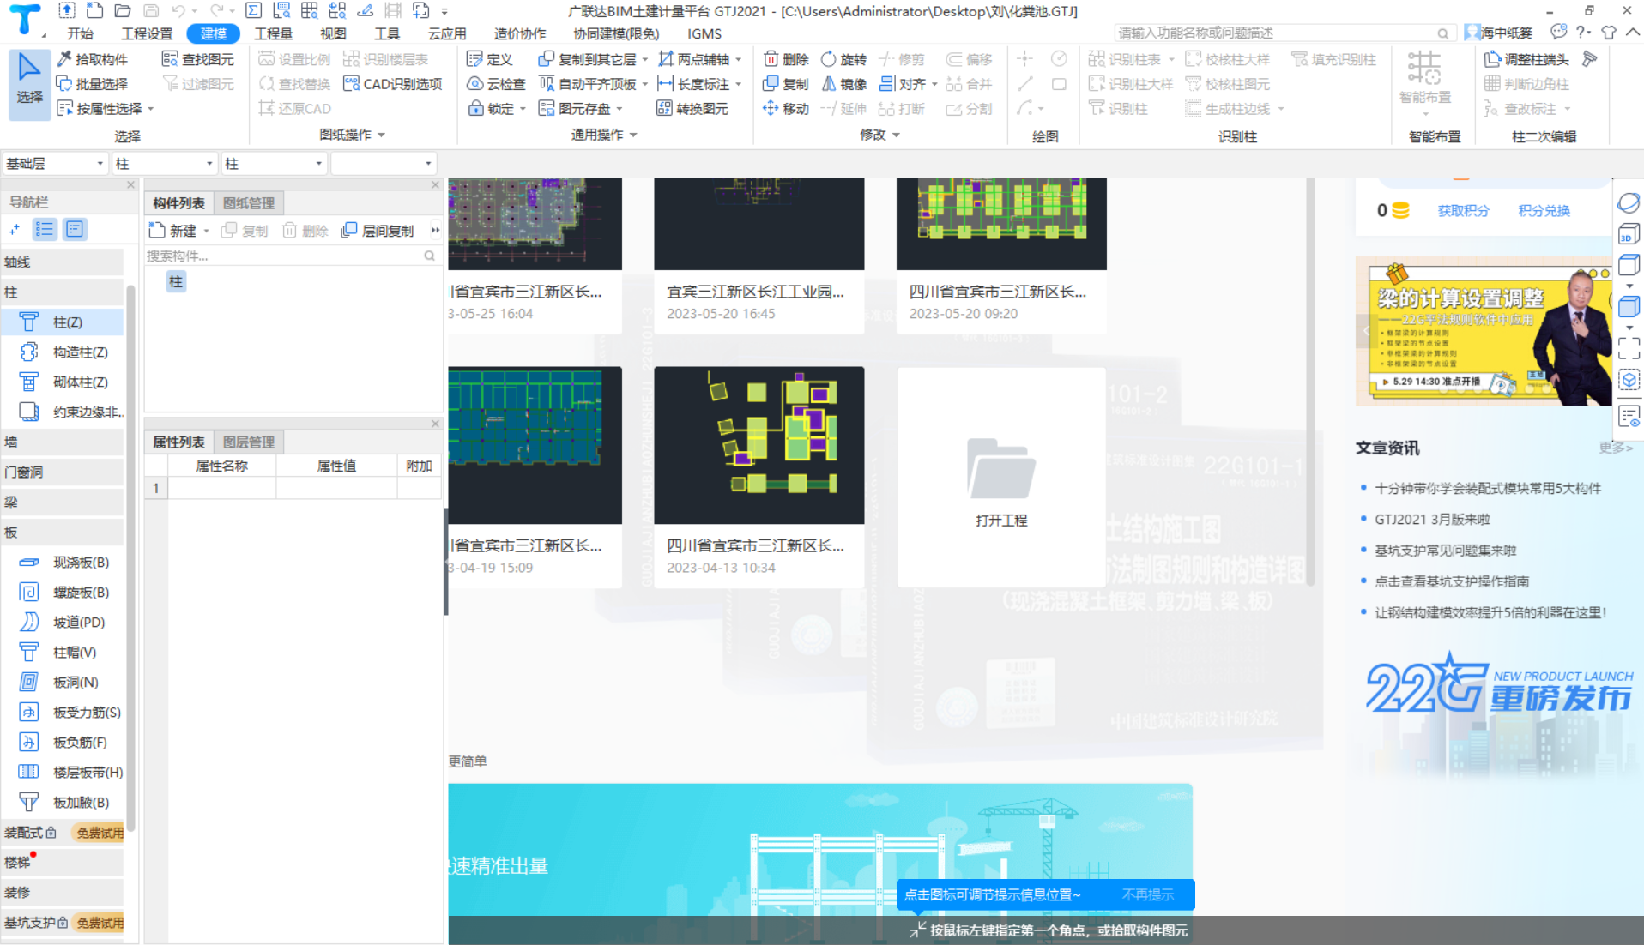The width and height of the screenshot is (1644, 945).
Task: Run 云检查 cloud check
Action: (496, 84)
